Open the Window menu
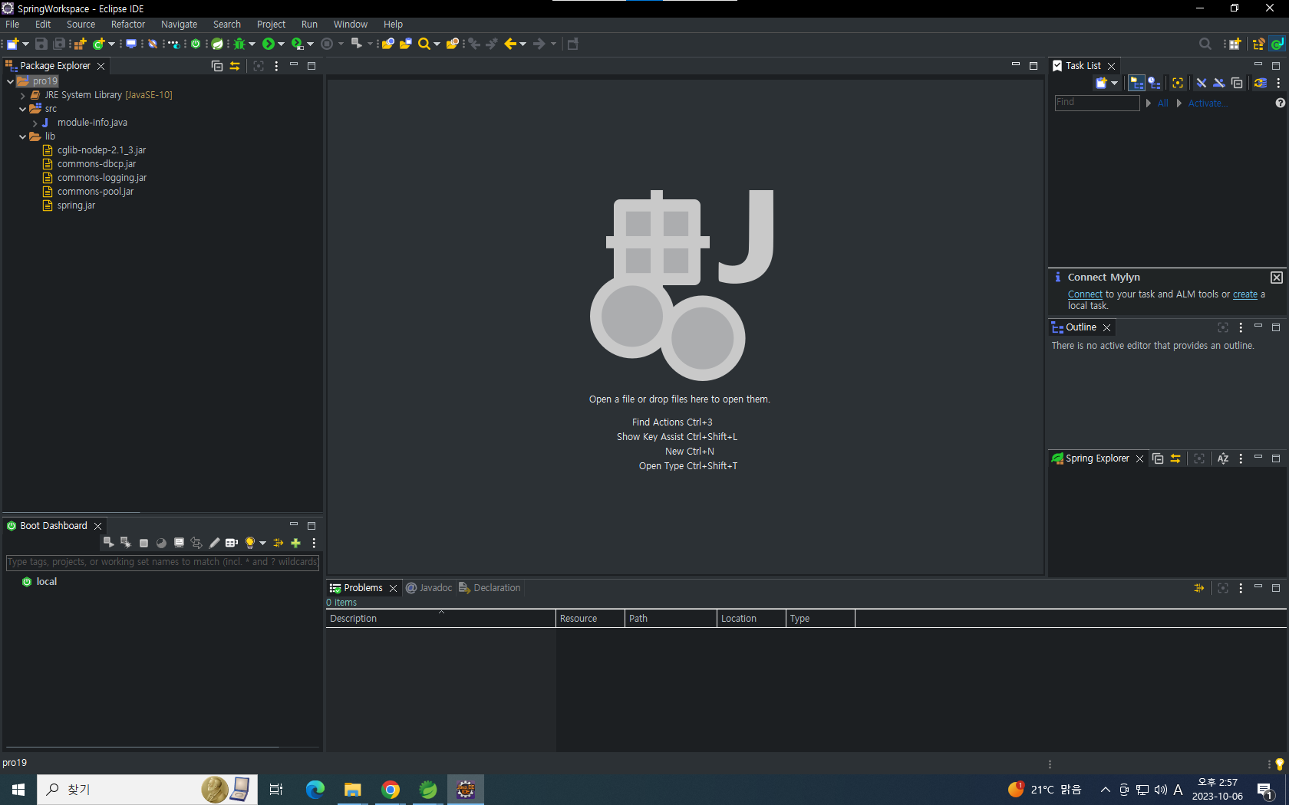The image size is (1289, 805). pyautogui.click(x=350, y=25)
